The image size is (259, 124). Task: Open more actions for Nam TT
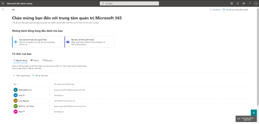click(x=49, y=112)
